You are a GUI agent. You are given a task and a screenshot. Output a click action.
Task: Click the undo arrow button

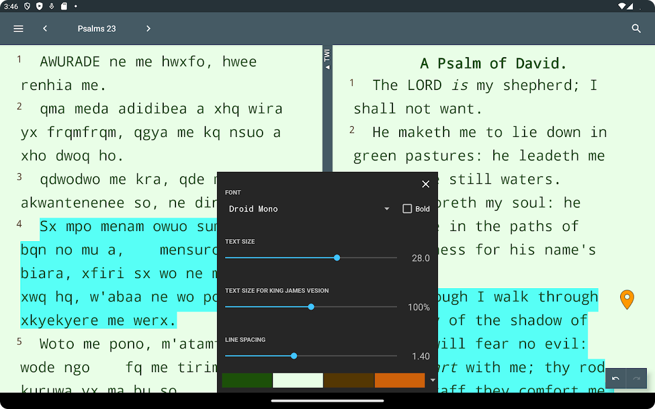pos(616,378)
